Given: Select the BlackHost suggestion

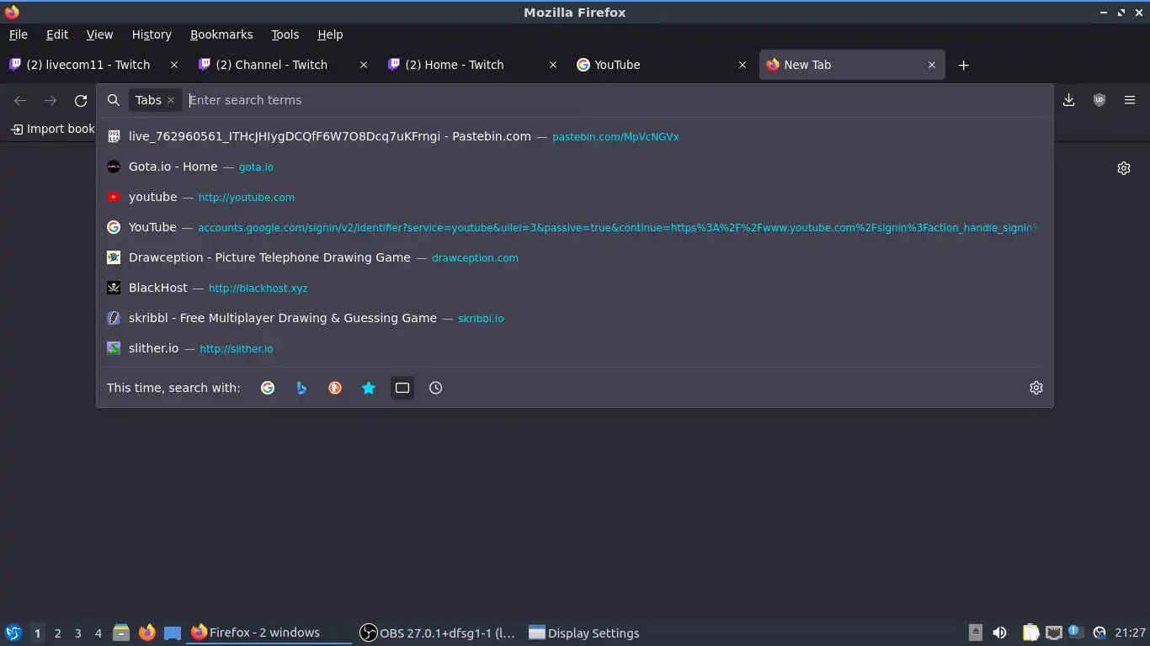Looking at the screenshot, I should click(x=575, y=288).
